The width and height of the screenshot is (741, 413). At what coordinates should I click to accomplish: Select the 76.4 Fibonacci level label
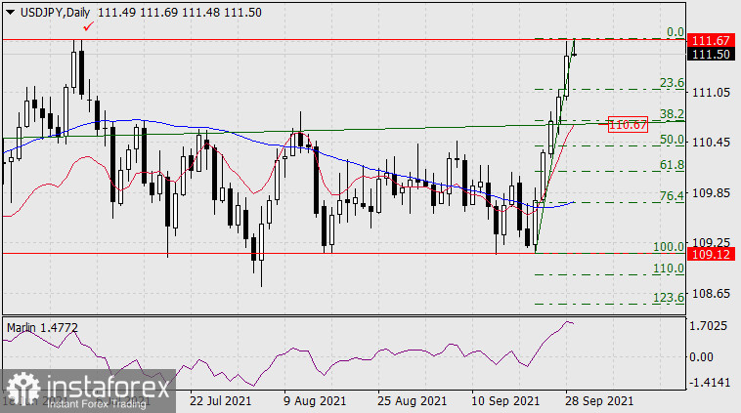671,196
